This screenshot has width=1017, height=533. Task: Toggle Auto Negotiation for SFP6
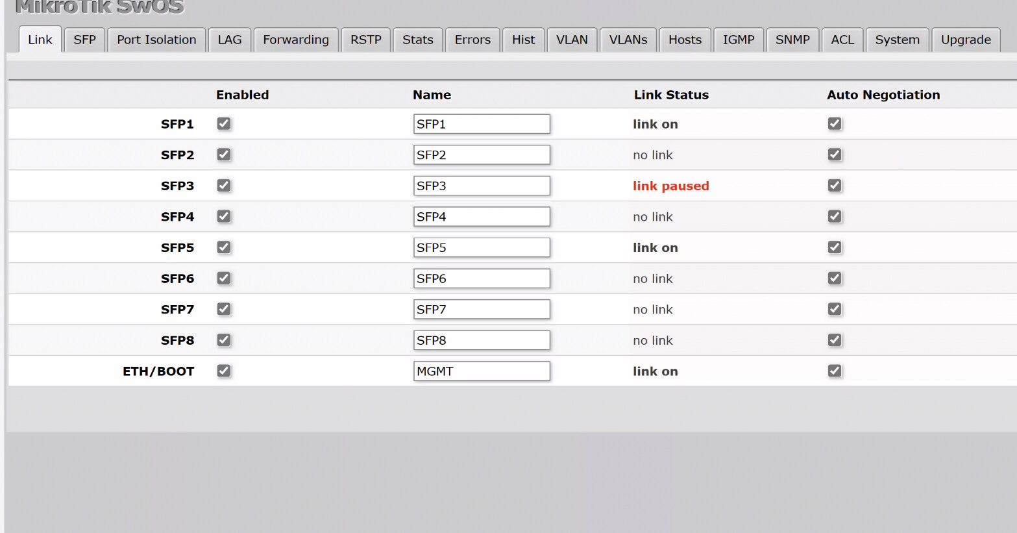[835, 278]
